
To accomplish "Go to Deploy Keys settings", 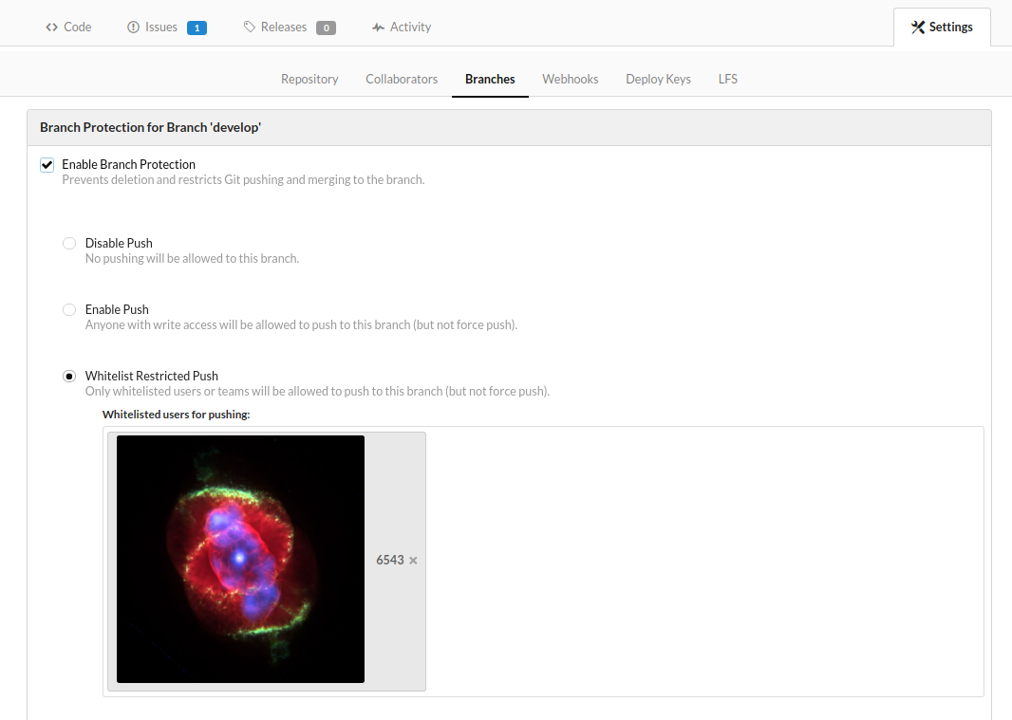I will [658, 79].
